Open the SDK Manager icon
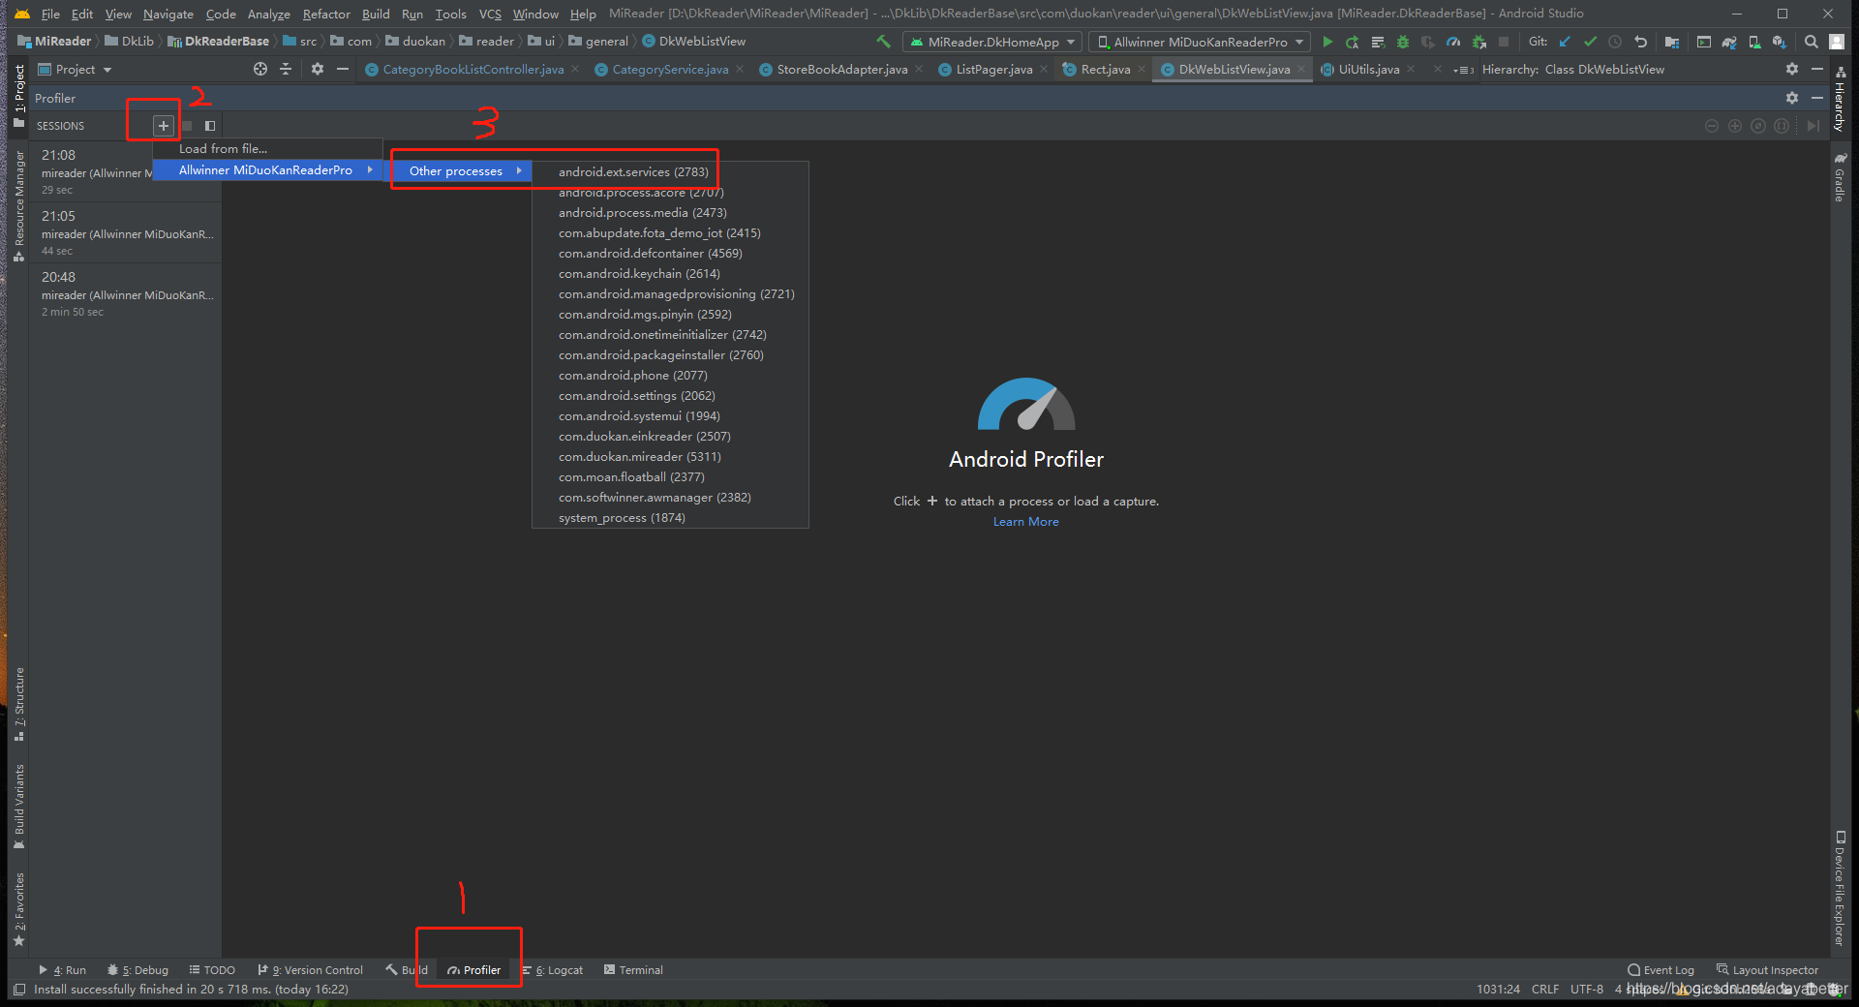1859x1007 pixels. pyautogui.click(x=1780, y=42)
